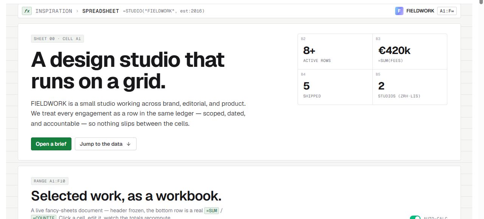Click the breadcrumb chevron separator

click(x=77, y=11)
